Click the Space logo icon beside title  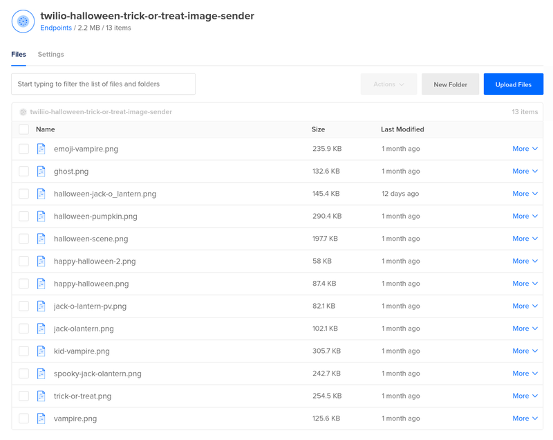[23, 21]
